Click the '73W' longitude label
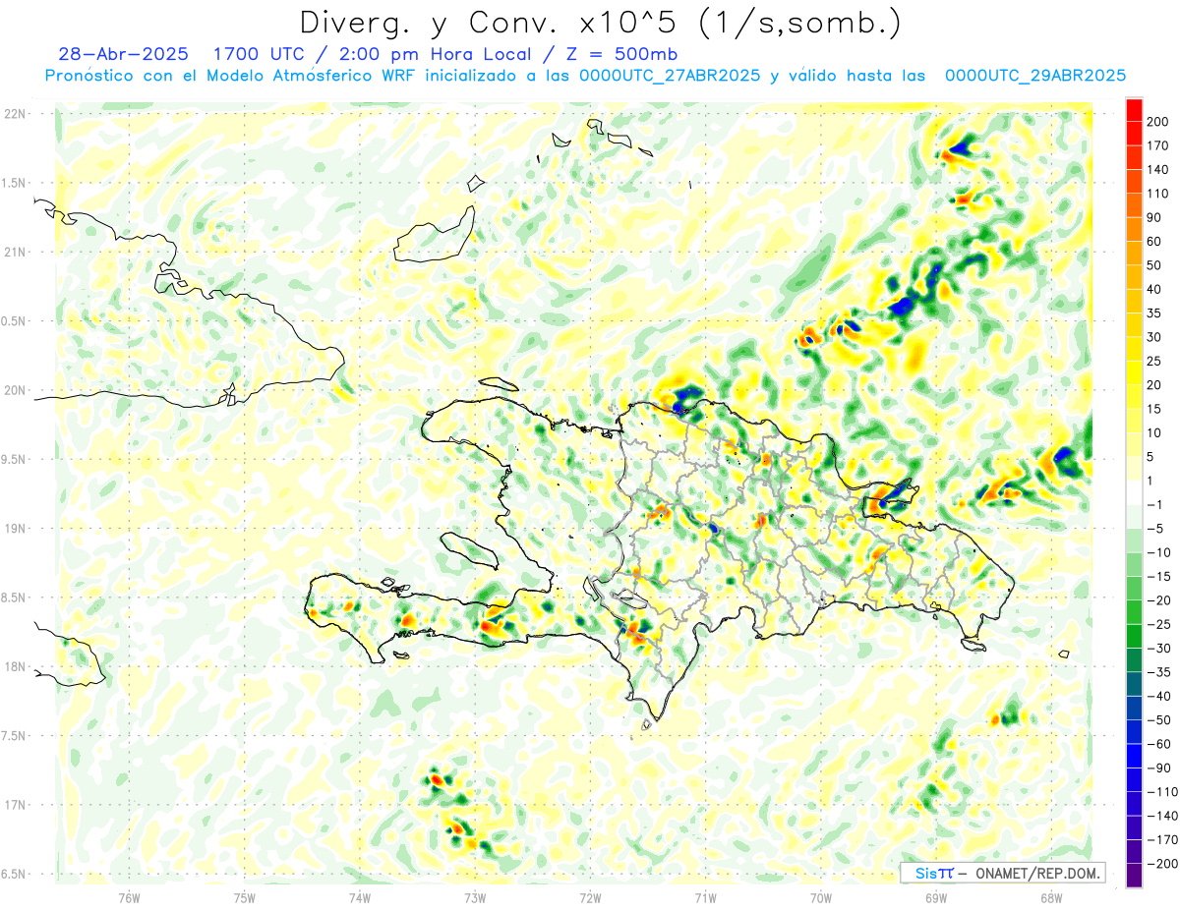Image resolution: width=1180 pixels, height=911 pixels. [475, 898]
